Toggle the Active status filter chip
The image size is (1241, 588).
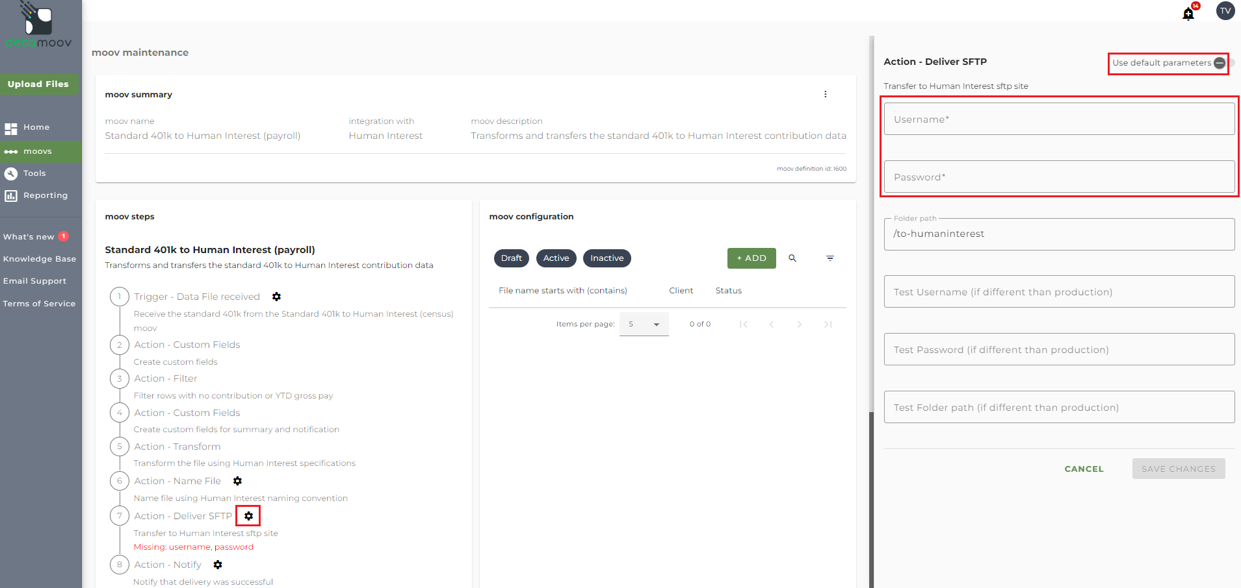[556, 258]
